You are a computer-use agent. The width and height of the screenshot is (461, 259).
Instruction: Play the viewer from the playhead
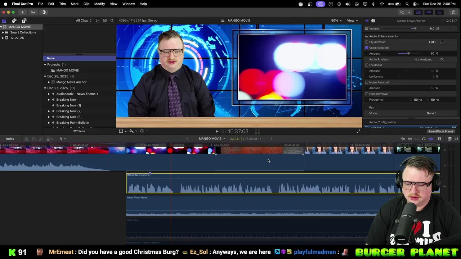pos(217,132)
